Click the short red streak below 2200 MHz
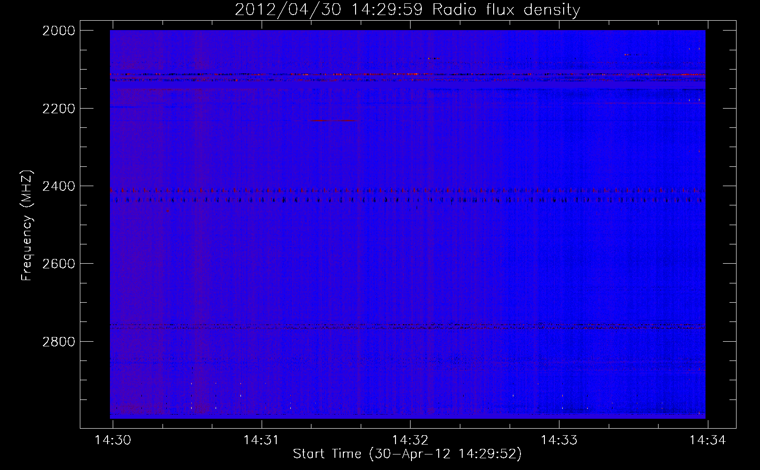This screenshot has height=470, width=760. [333, 121]
